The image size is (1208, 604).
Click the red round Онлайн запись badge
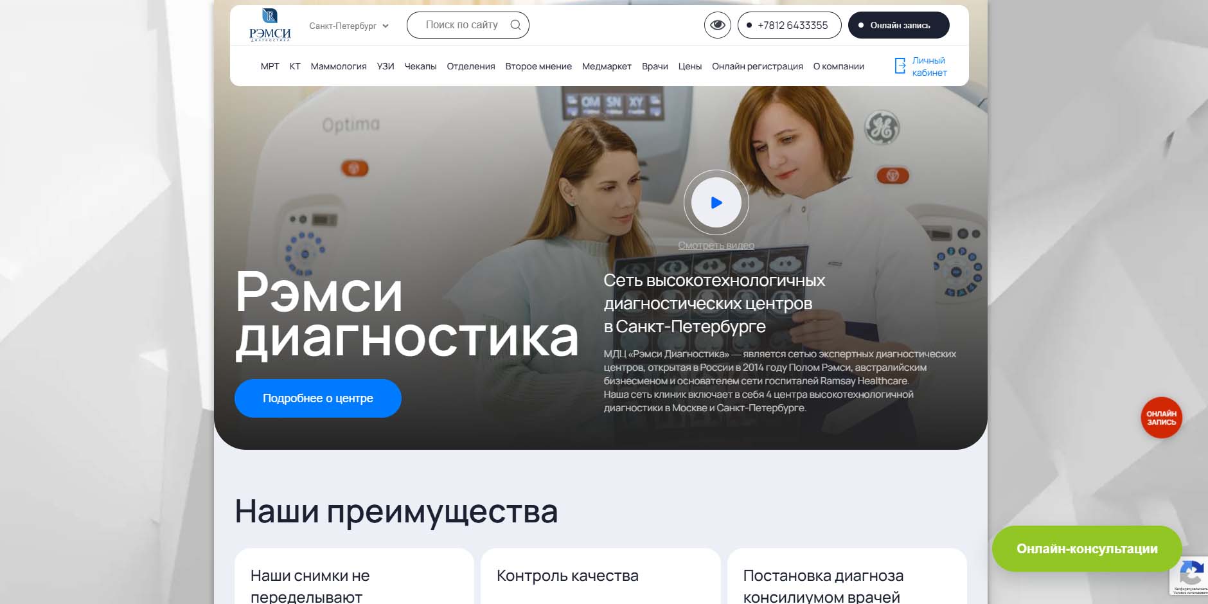[x=1161, y=418]
